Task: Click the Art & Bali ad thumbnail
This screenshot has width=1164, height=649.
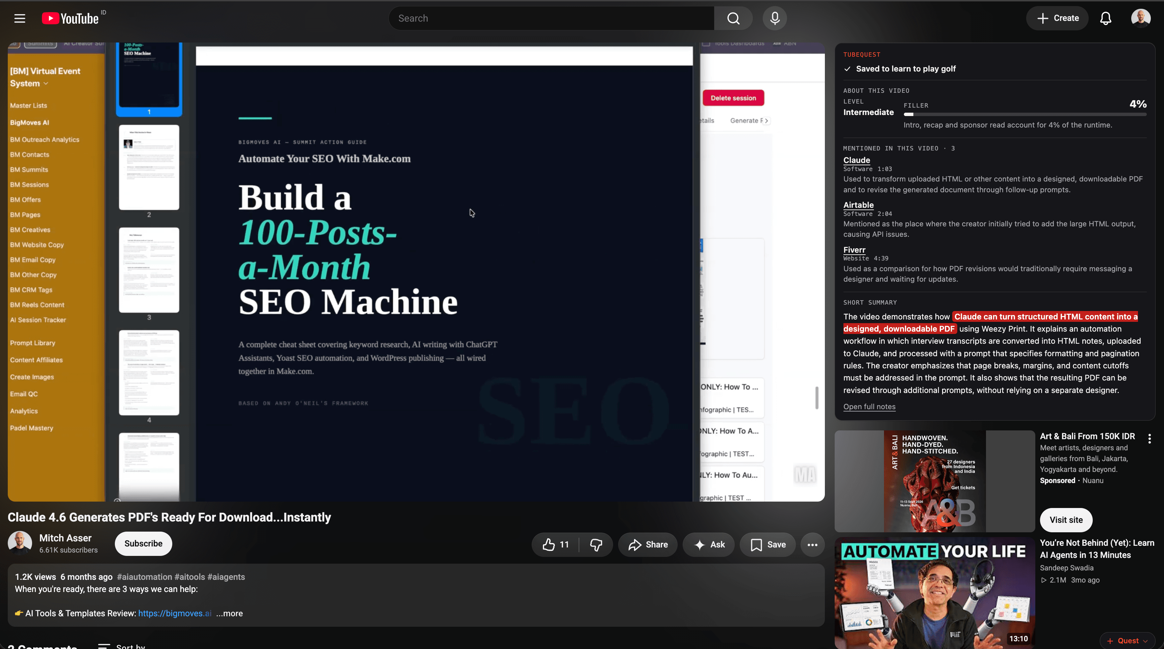Action: pyautogui.click(x=934, y=481)
